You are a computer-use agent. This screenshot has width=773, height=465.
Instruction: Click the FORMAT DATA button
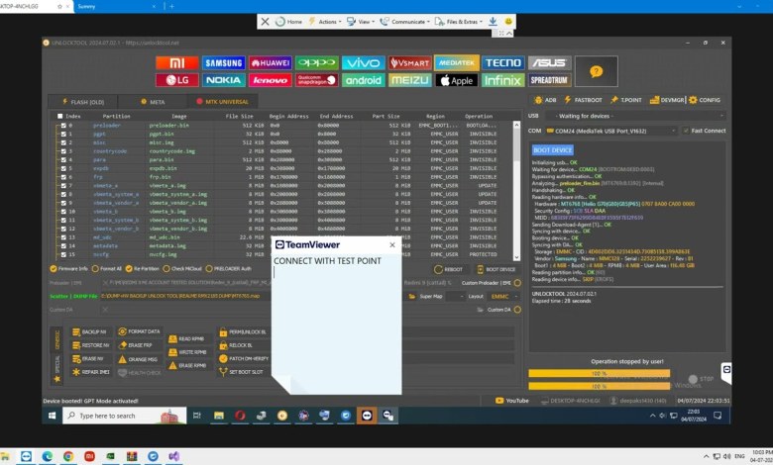140,331
